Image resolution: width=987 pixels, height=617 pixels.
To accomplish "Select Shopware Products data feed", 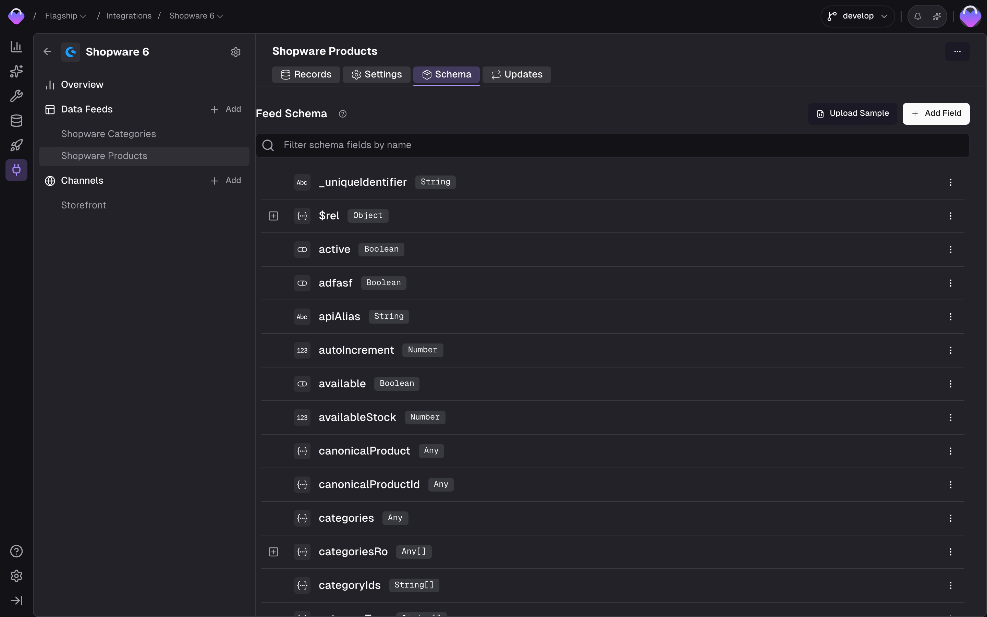I will 144,156.
